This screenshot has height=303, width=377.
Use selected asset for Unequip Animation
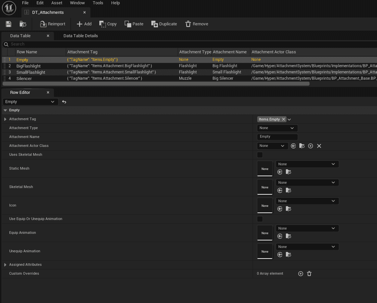pyautogui.click(x=280, y=255)
